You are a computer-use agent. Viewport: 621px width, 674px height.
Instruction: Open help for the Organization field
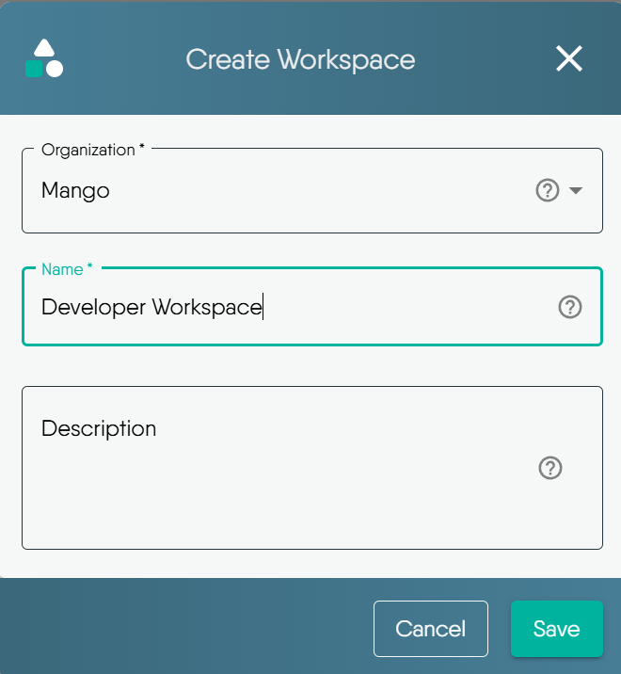pyautogui.click(x=547, y=191)
